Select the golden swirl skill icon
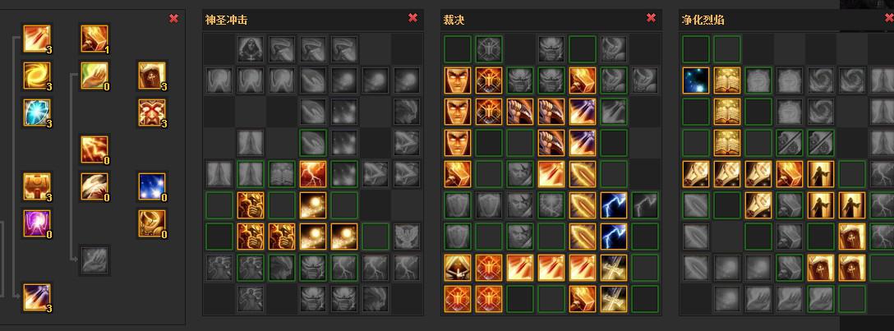 [36, 76]
